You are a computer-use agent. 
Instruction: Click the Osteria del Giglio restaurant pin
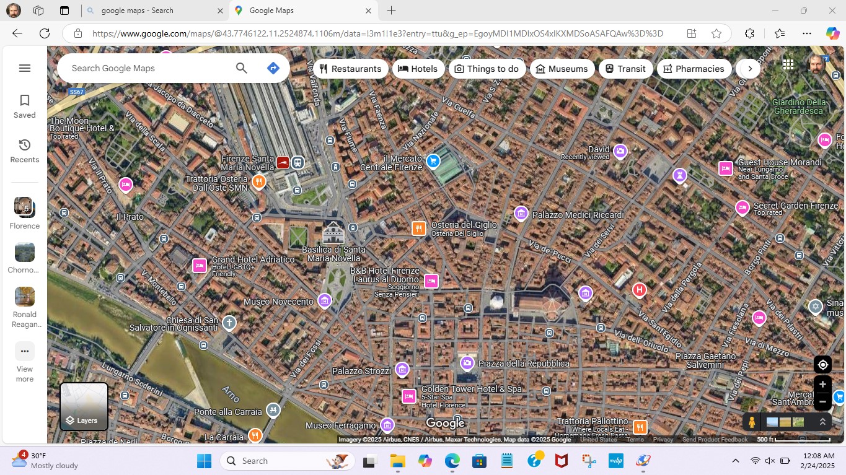[x=419, y=229]
